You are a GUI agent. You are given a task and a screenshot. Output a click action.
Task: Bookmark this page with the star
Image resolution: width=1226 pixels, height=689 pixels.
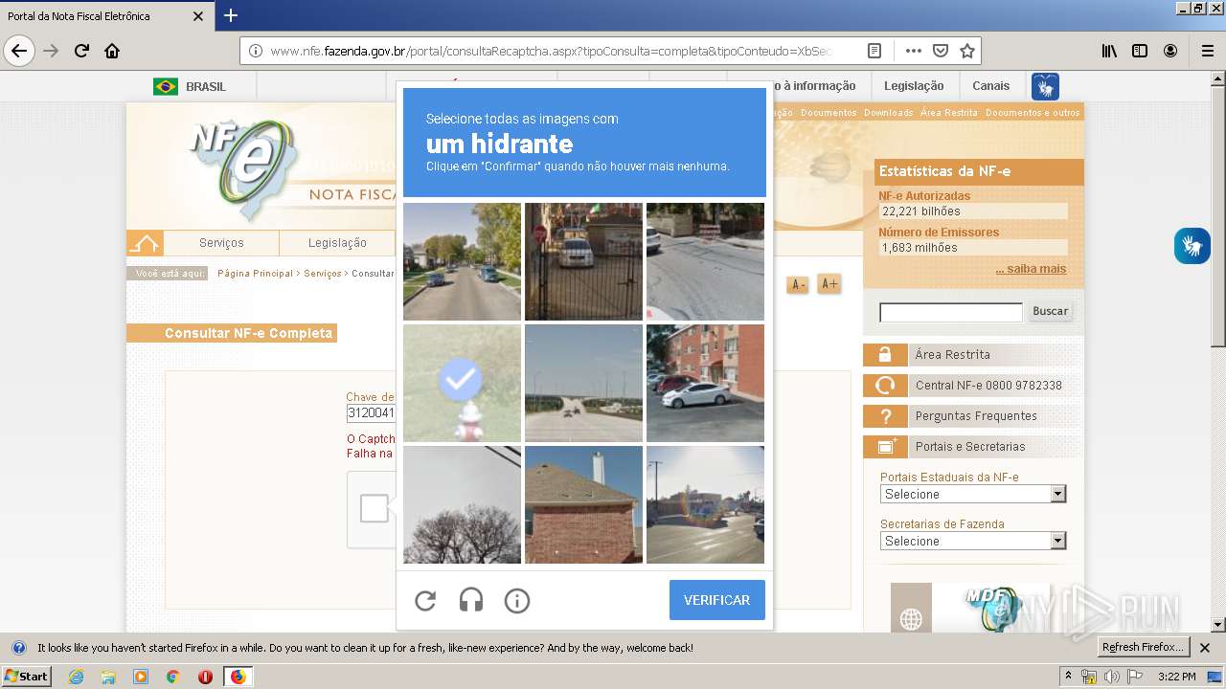coord(967,51)
